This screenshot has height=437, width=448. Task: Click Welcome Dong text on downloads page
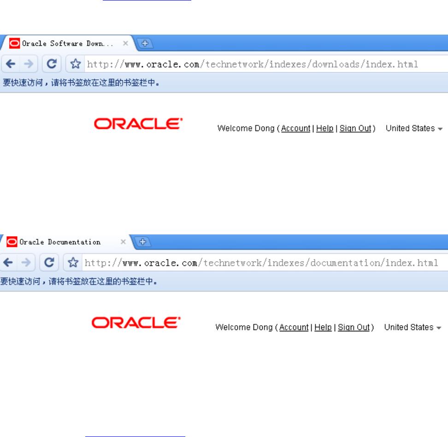pyautogui.click(x=246, y=128)
